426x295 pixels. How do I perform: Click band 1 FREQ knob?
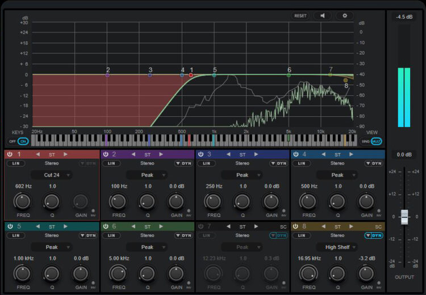[x=23, y=201]
